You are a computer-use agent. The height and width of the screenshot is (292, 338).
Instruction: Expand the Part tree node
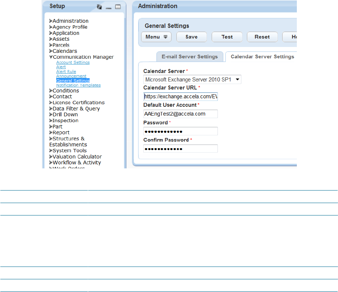point(51,127)
